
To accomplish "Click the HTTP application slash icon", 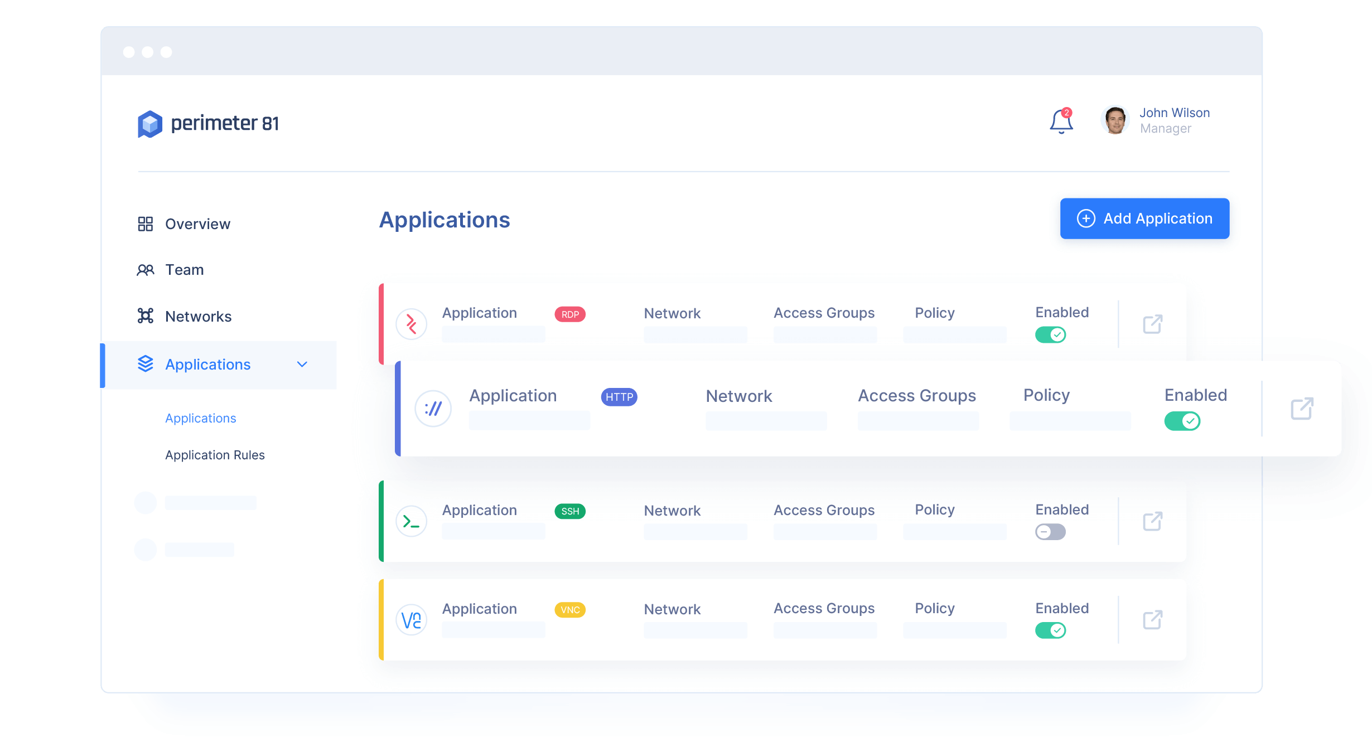I will pos(433,409).
